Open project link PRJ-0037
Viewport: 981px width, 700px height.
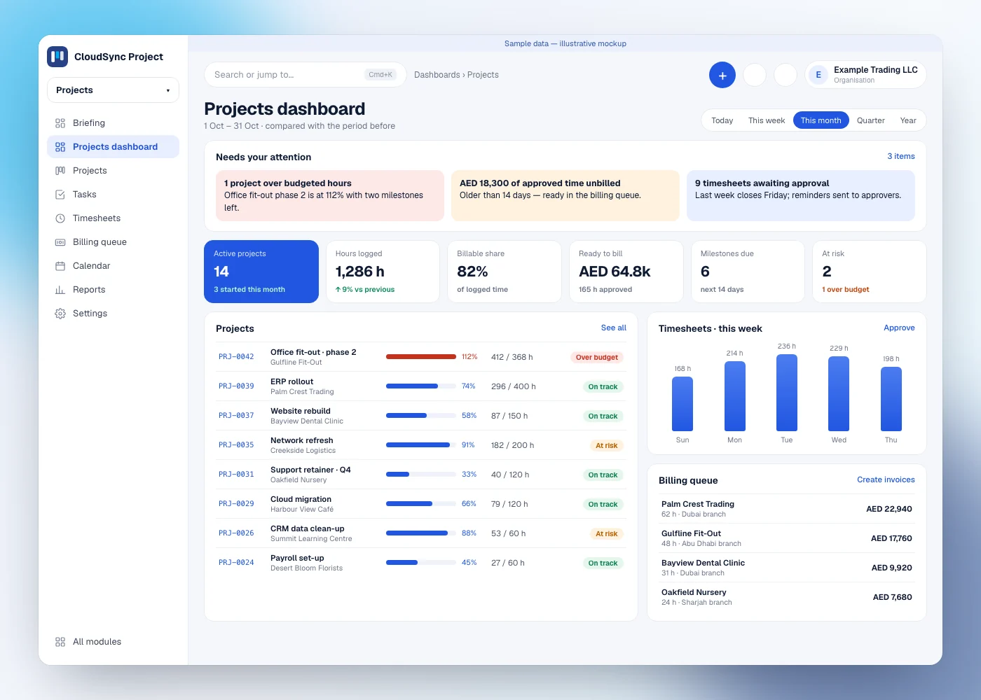pyautogui.click(x=236, y=416)
